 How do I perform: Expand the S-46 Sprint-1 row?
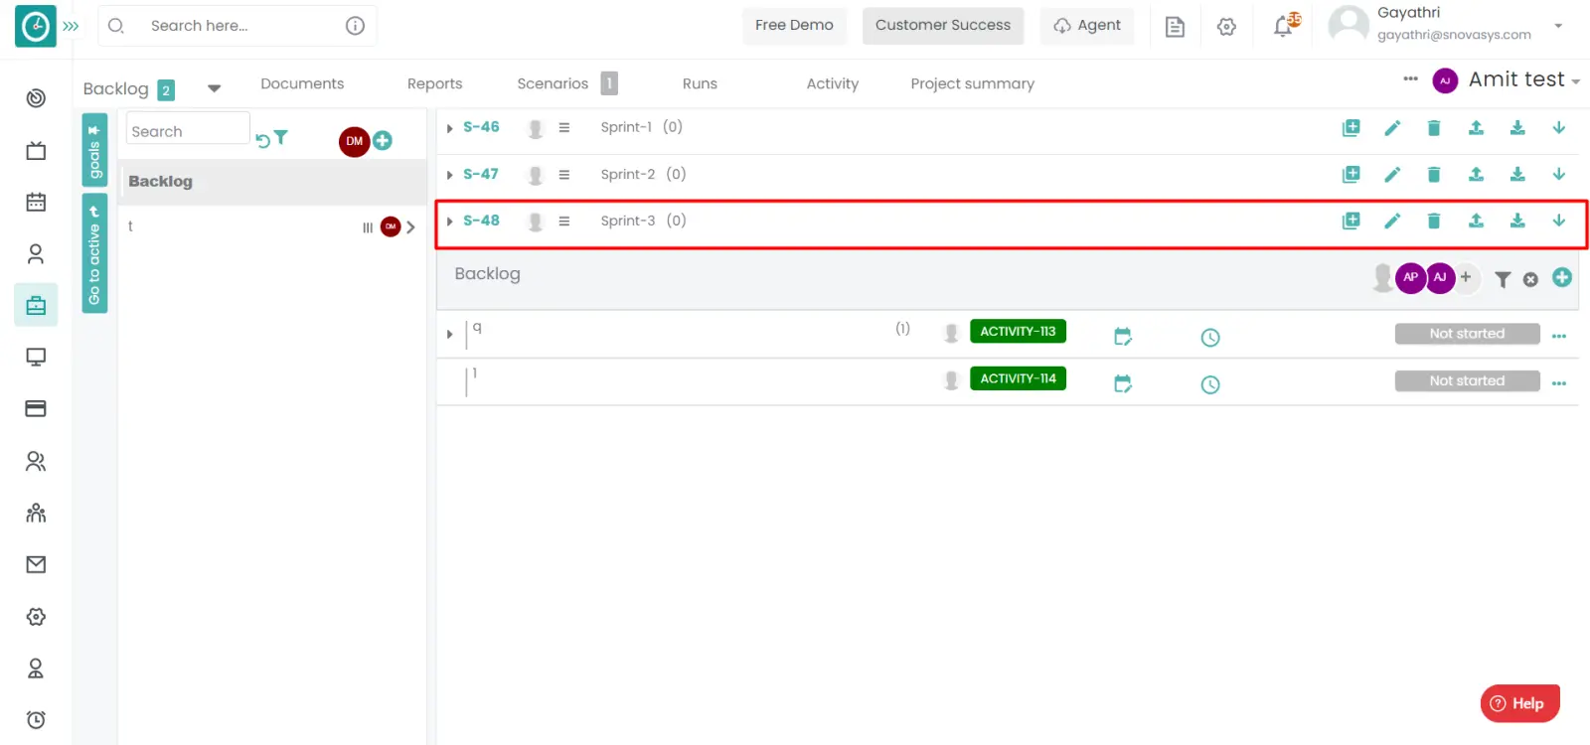pyautogui.click(x=450, y=128)
